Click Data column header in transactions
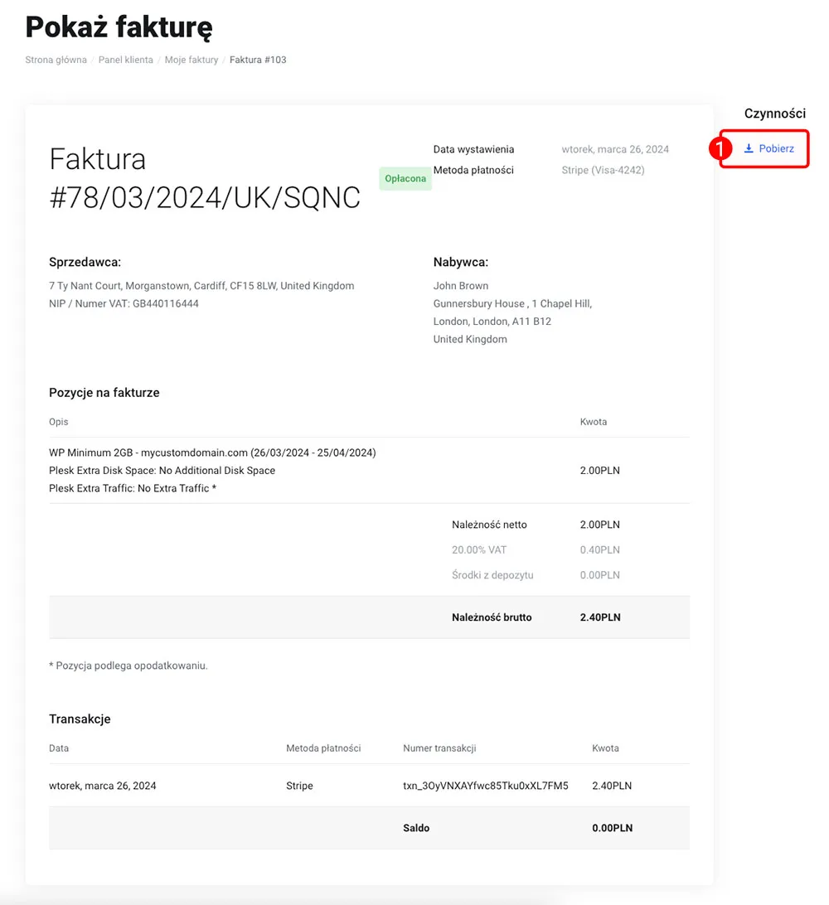The height and width of the screenshot is (905, 829). click(x=59, y=748)
